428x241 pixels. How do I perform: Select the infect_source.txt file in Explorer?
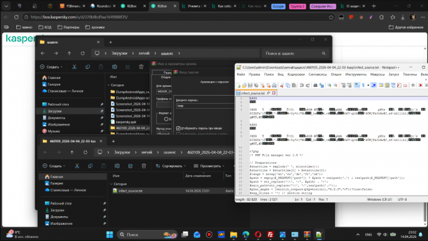tap(130, 191)
